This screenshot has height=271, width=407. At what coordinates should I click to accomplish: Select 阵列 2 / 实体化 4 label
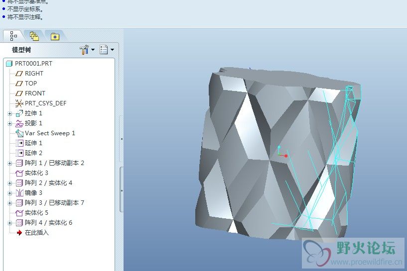point(48,183)
